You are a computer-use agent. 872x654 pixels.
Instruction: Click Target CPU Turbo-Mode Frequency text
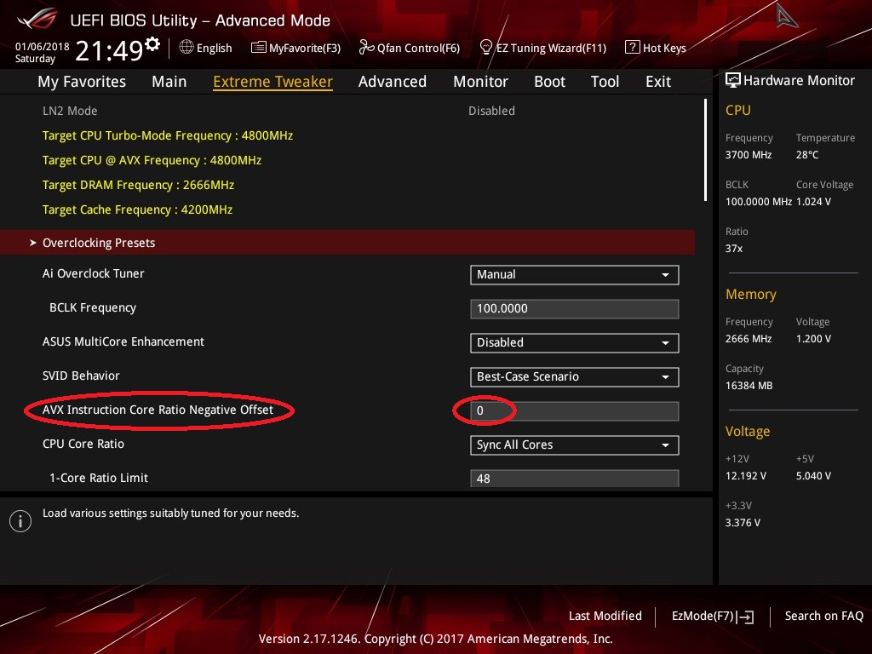point(168,135)
